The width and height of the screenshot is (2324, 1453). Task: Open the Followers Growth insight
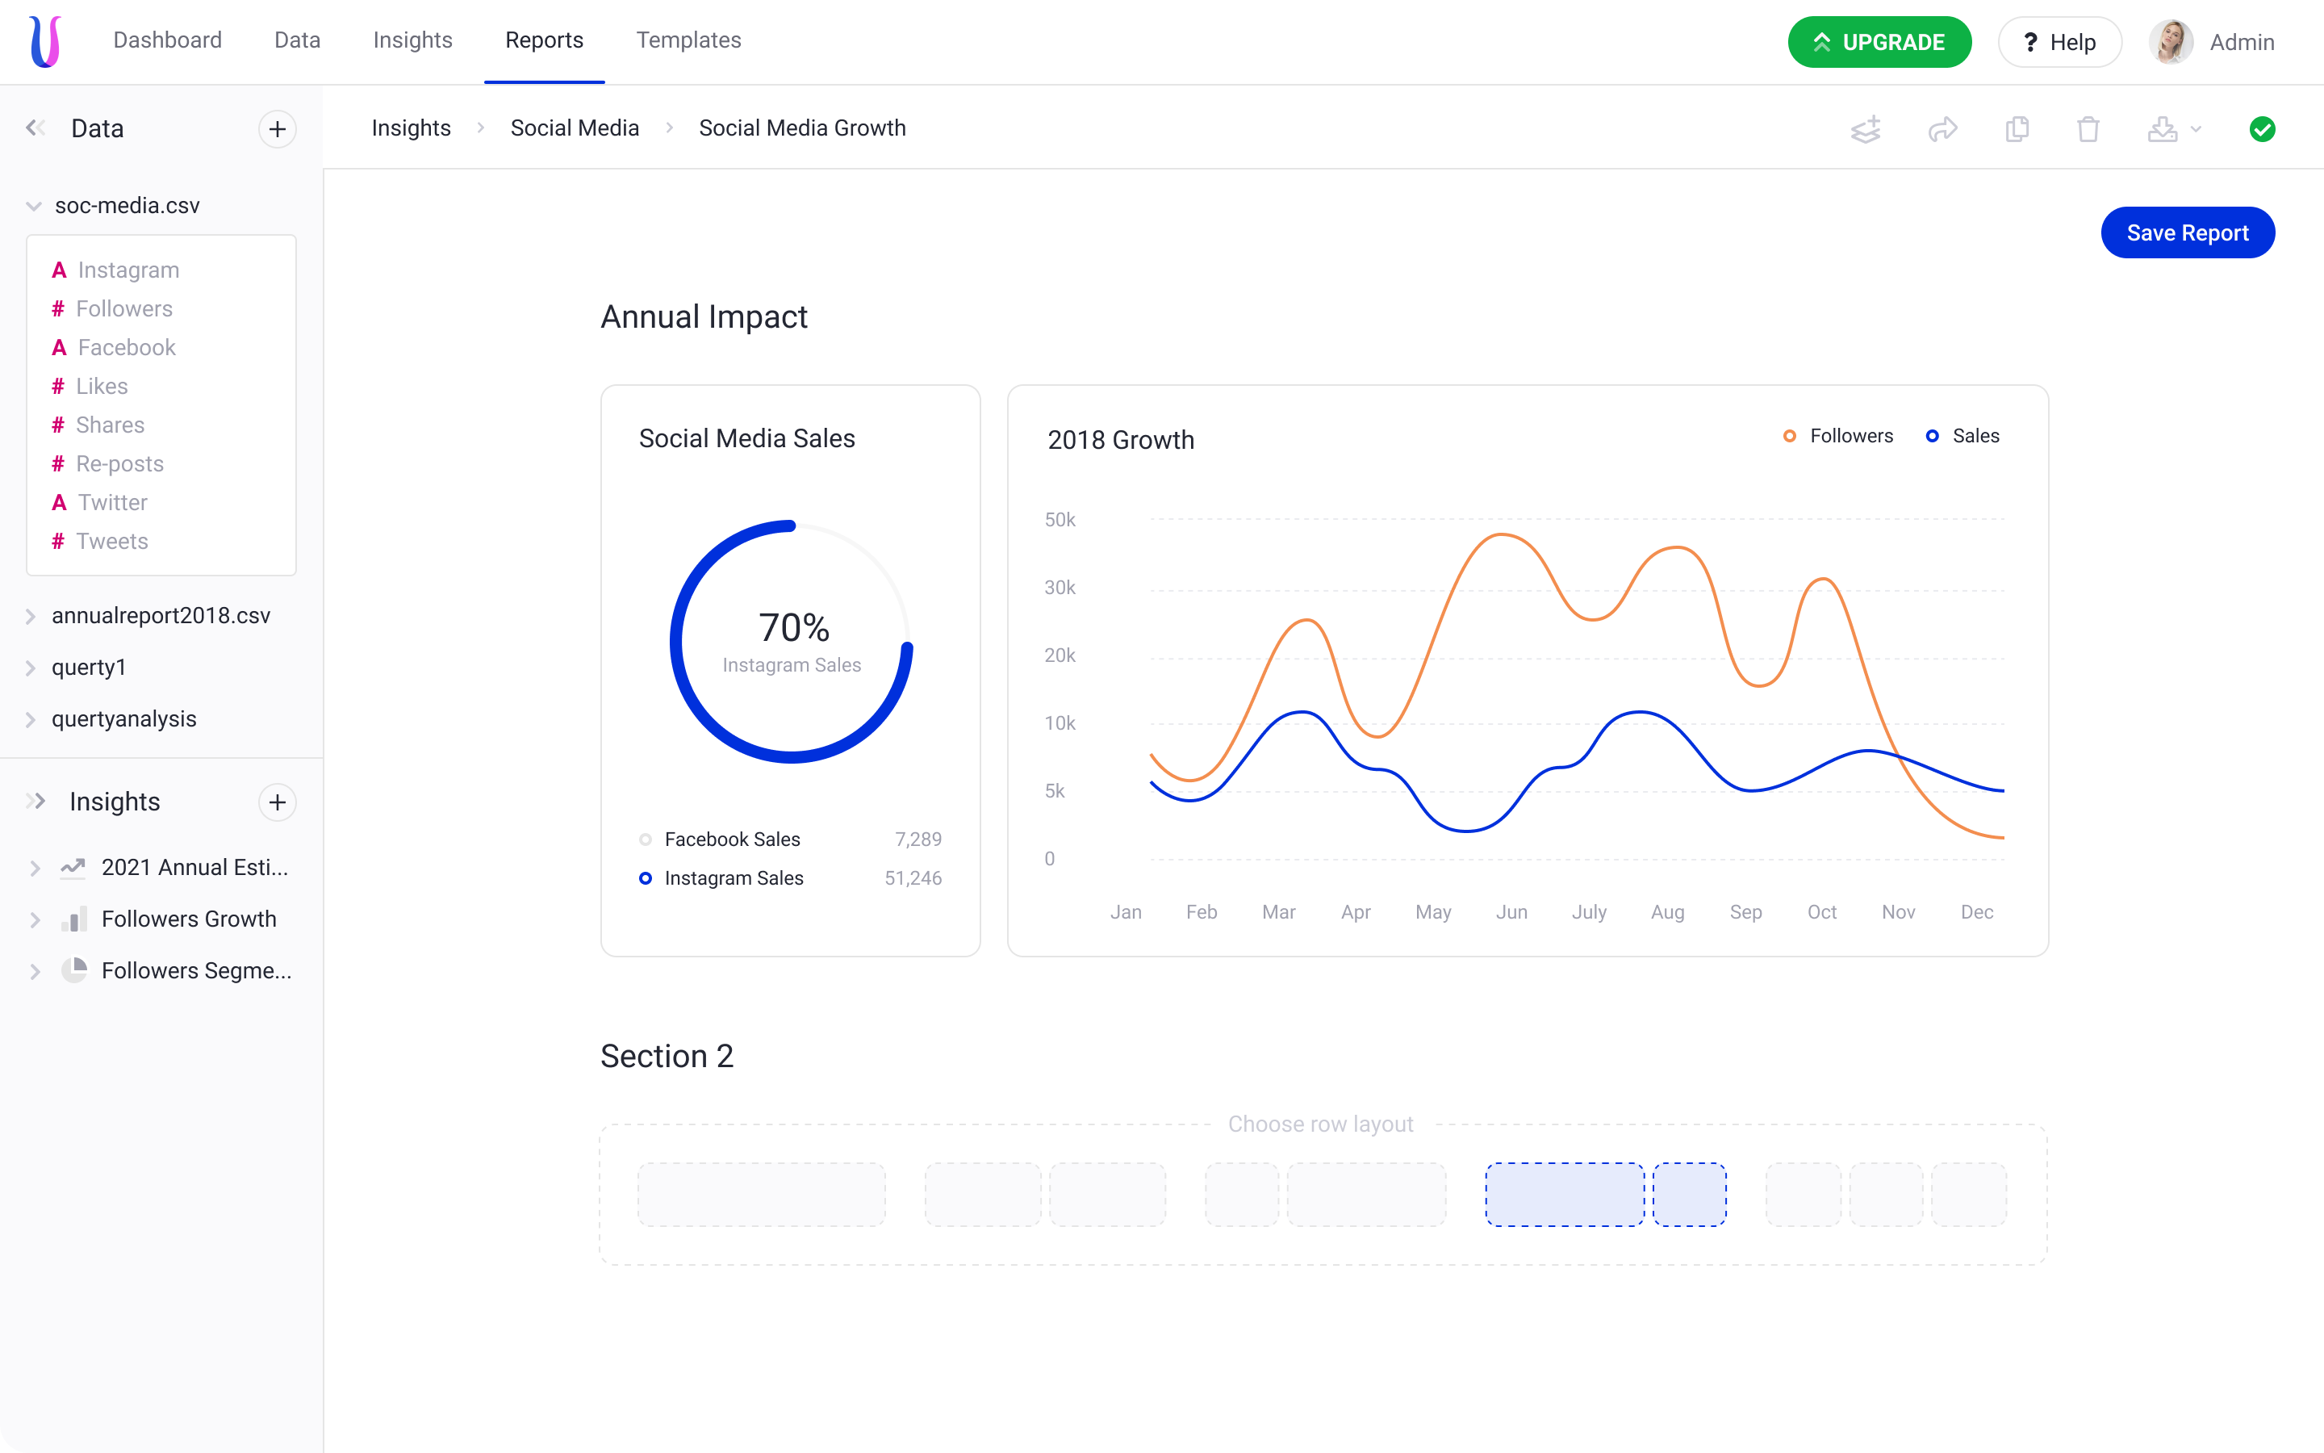[x=188, y=919]
